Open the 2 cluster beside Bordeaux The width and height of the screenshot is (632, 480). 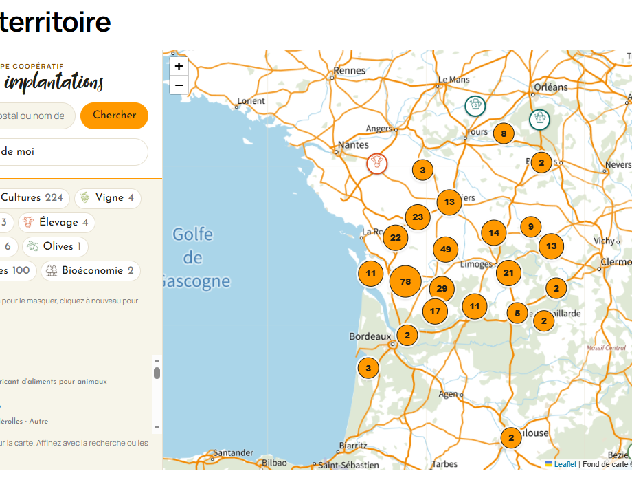[x=407, y=335]
